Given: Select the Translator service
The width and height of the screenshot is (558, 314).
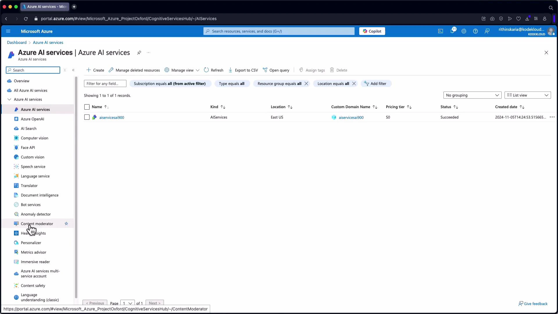Looking at the screenshot, I should (29, 185).
